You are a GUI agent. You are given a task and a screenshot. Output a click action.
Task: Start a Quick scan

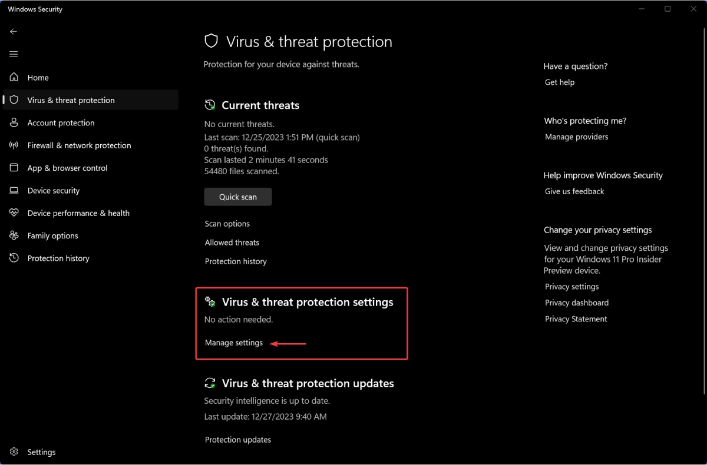tap(238, 197)
